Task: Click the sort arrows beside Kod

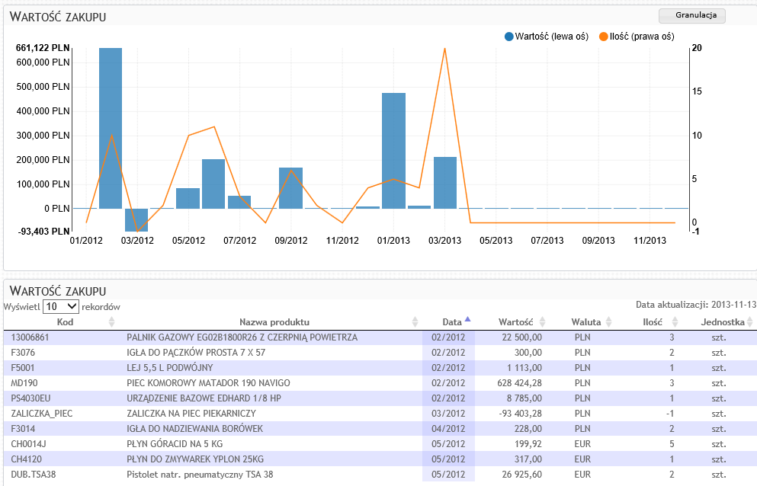Action: tap(111, 322)
